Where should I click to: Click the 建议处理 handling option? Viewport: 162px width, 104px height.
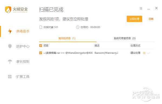(135, 53)
